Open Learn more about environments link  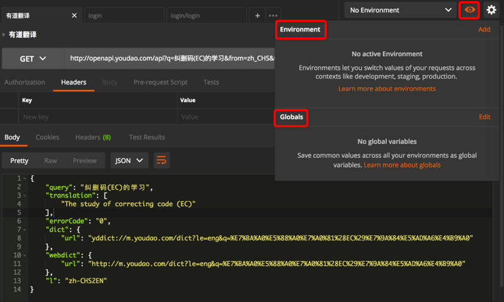(x=387, y=89)
